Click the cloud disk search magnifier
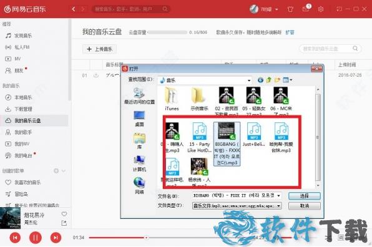Viewport: 372px width, 247px height. [x=355, y=49]
